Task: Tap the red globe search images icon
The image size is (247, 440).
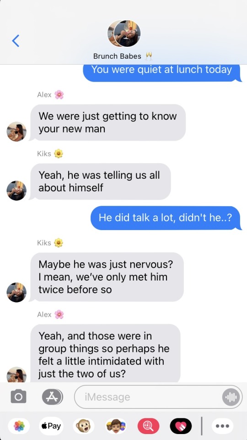Action: [x=148, y=426]
